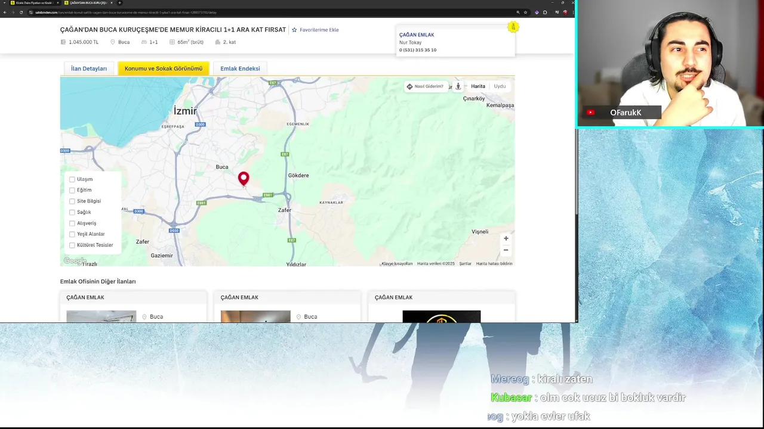The width and height of the screenshot is (764, 429).
Task: Click the yellow badge on contact card corner
Action: tap(513, 27)
